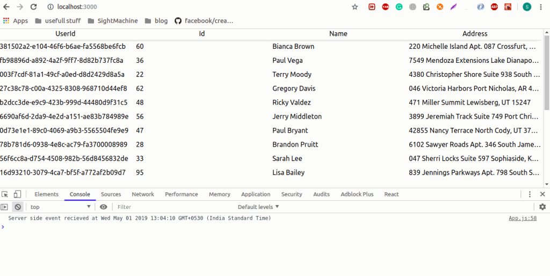Create a live expression with the eye icon
This screenshot has width=550, height=276.
103,207
